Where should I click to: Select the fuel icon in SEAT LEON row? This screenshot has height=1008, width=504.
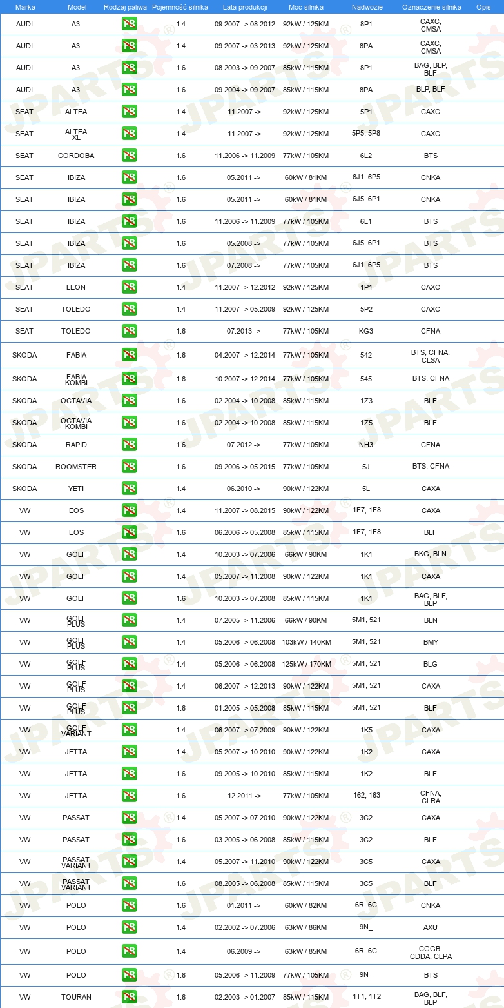click(x=129, y=287)
